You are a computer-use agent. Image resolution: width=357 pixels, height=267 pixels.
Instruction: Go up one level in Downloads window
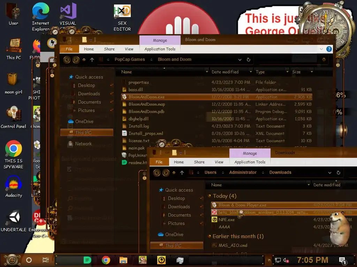coord(182,173)
